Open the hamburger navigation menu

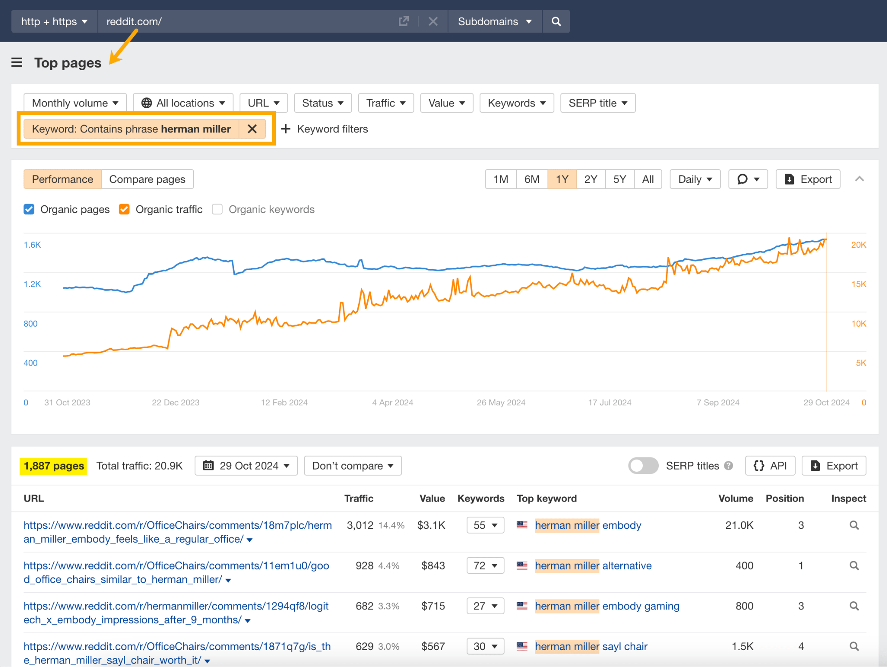[x=16, y=62]
